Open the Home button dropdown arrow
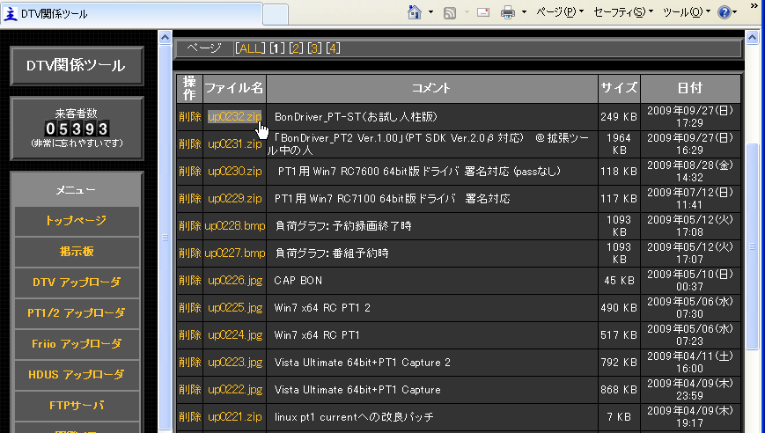765x433 pixels. click(430, 12)
